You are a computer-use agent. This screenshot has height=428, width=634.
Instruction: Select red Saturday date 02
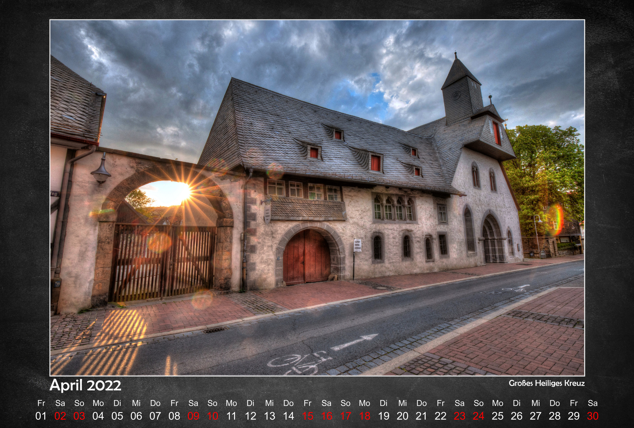click(x=60, y=416)
